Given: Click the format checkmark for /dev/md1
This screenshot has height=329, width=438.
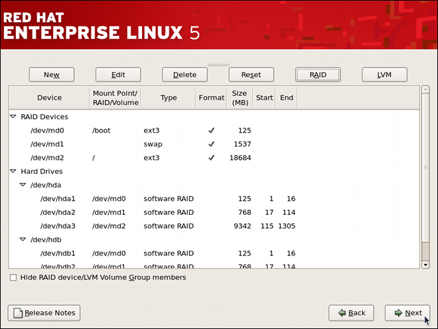Looking at the screenshot, I should (212, 144).
